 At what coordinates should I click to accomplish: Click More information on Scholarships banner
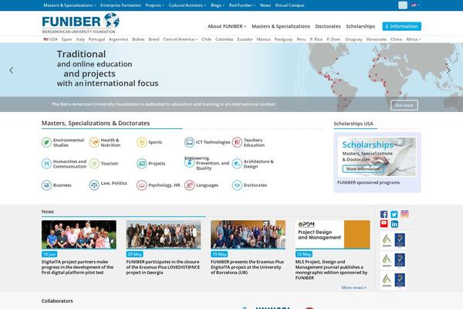pos(363,169)
